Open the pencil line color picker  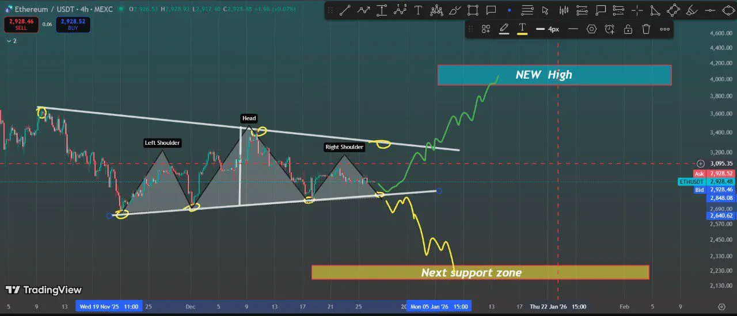coord(504,29)
